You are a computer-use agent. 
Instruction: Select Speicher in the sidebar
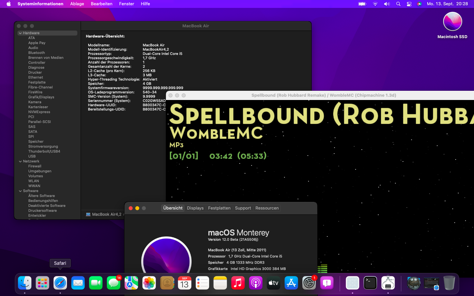[36, 141]
